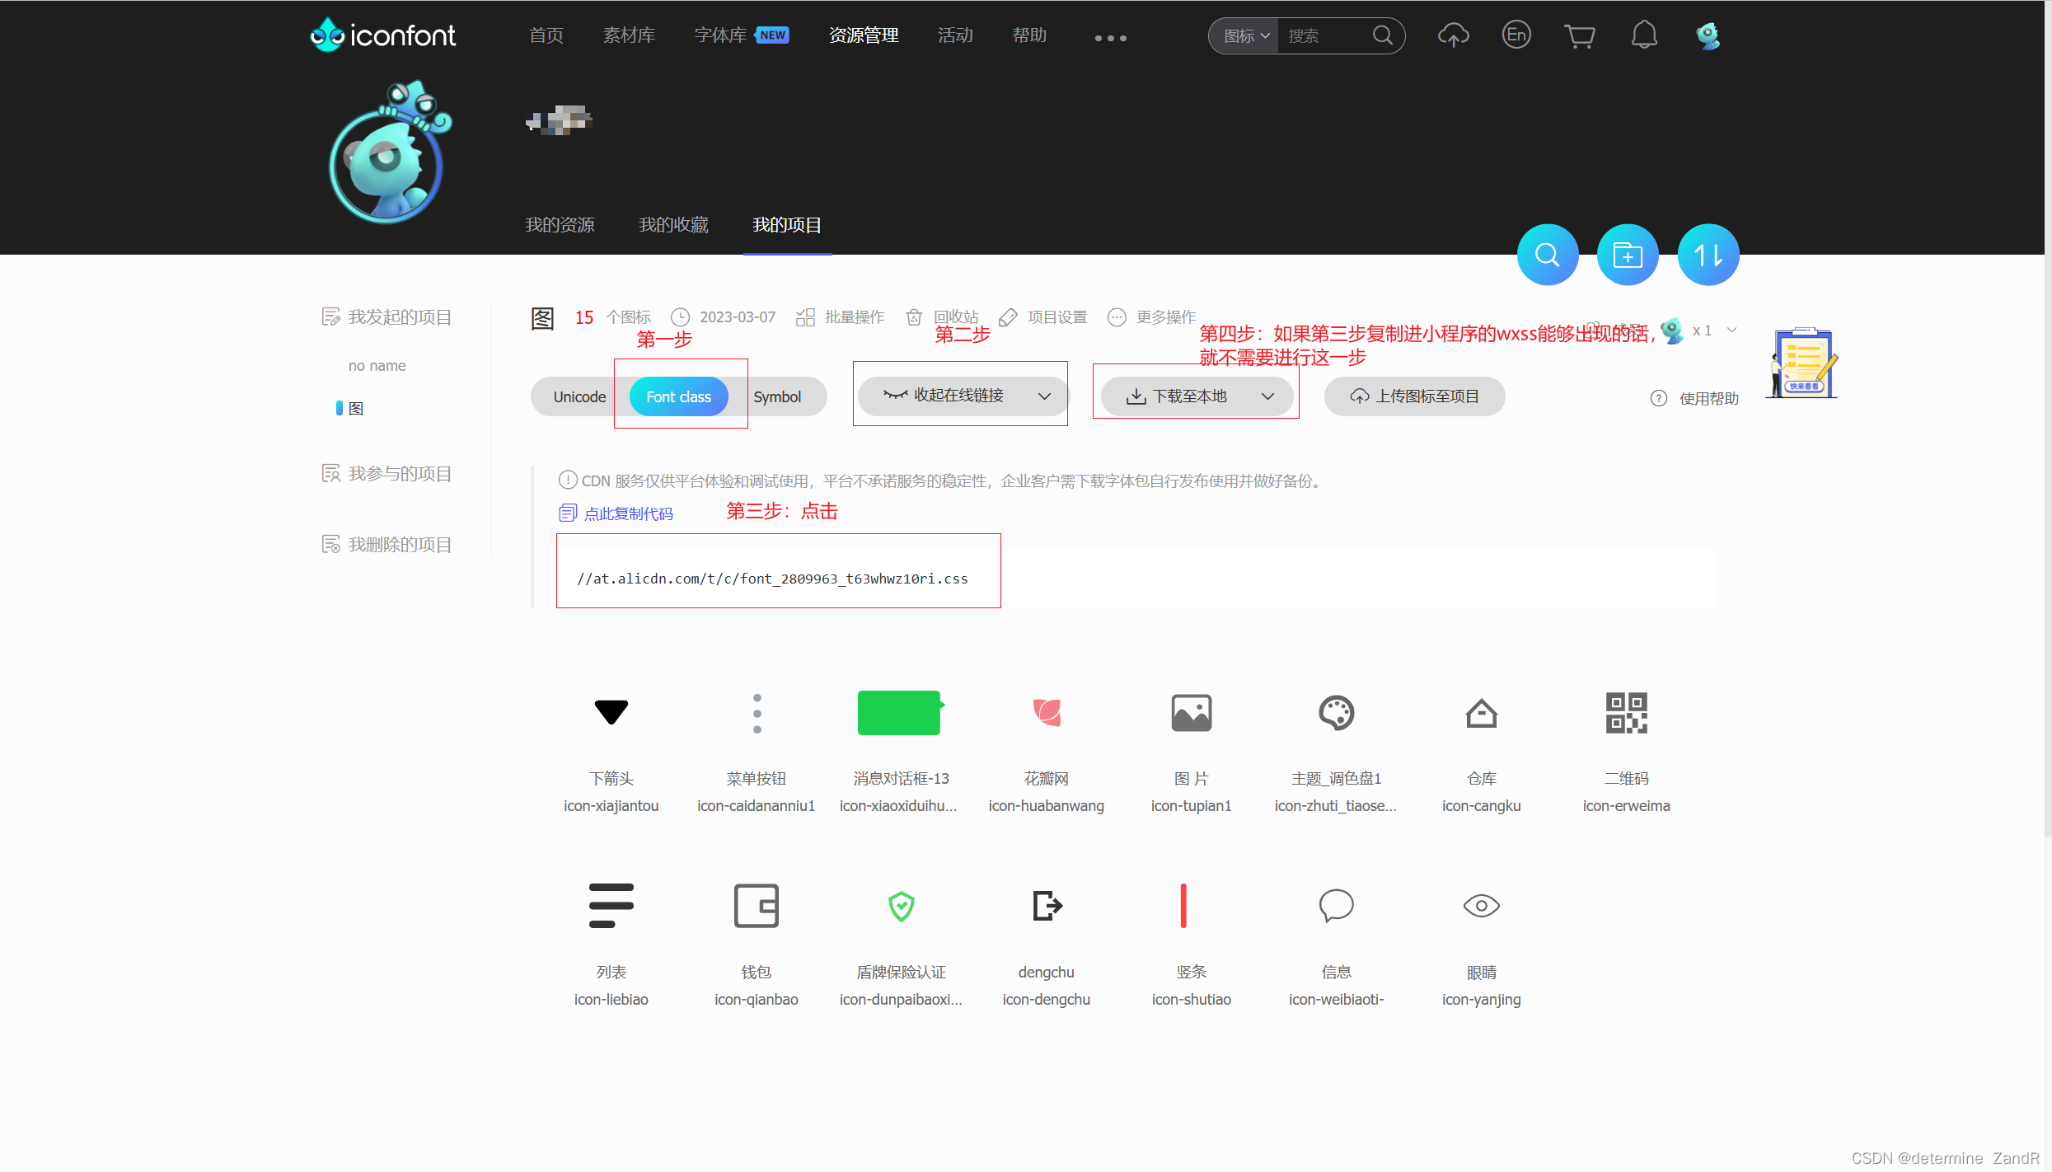Click the new project folder button
This screenshot has height=1172, width=2052.
pyautogui.click(x=1627, y=255)
